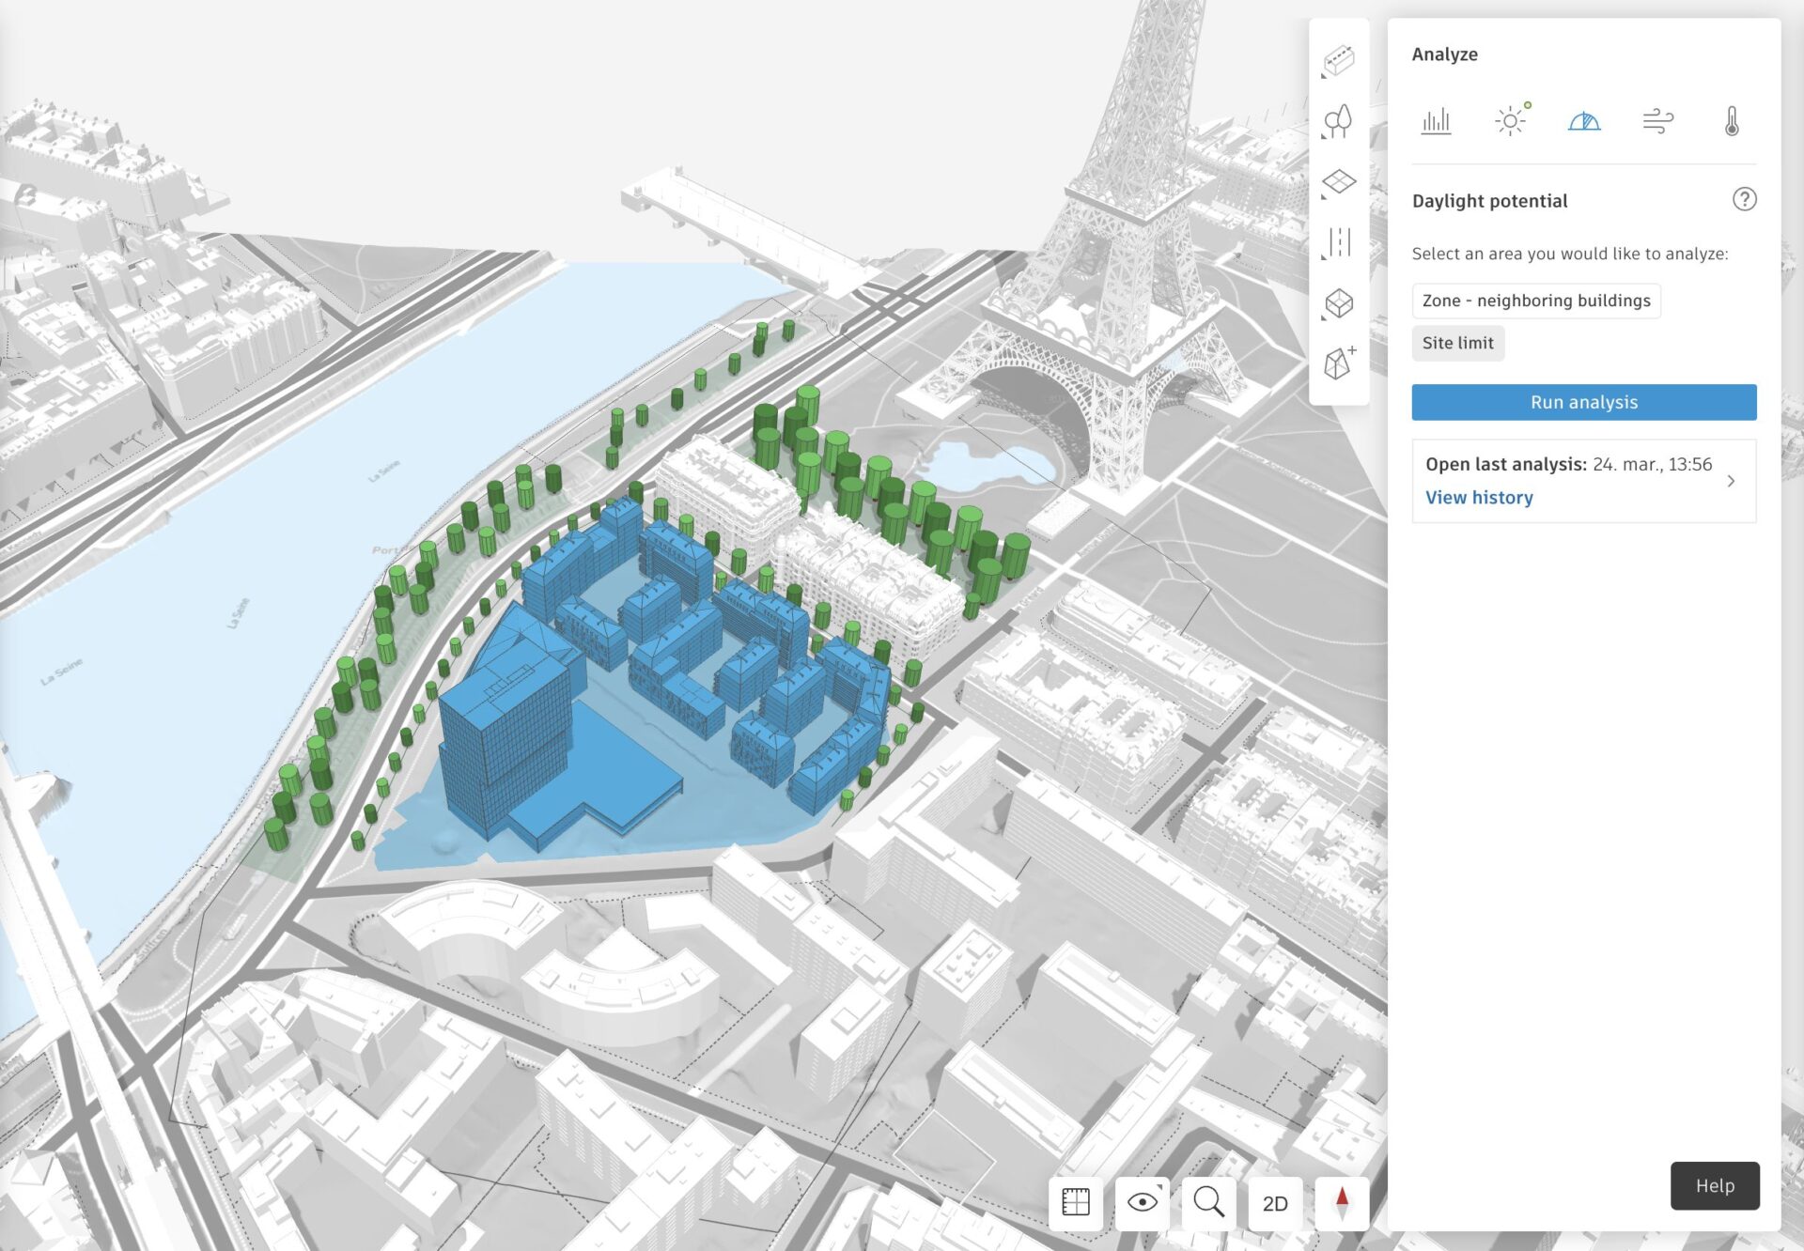Select the Site limit area chip
Screen dimensions: 1804x1251
coord(1457,343)
